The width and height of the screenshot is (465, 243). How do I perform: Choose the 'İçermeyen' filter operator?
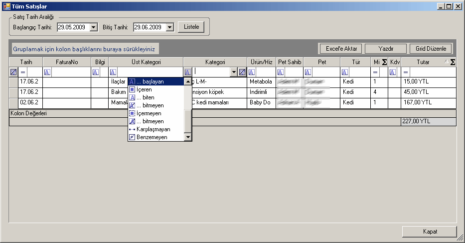156,113
